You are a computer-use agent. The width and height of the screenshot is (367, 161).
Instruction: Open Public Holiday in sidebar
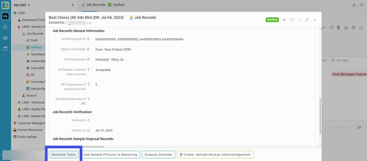(25, 137)
